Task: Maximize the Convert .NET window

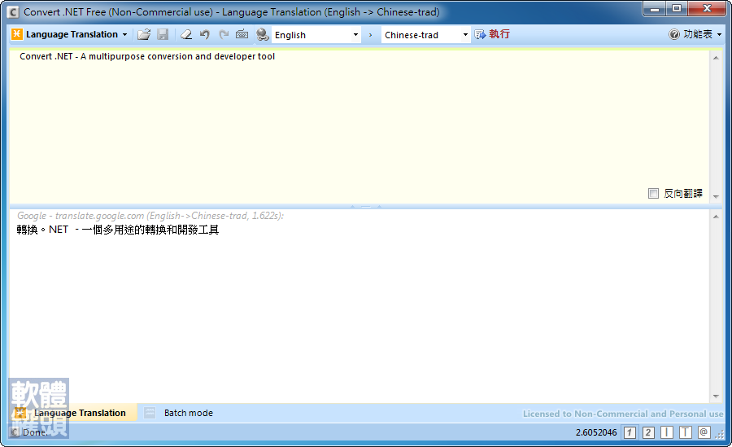Action: click(x=677, y=8)
